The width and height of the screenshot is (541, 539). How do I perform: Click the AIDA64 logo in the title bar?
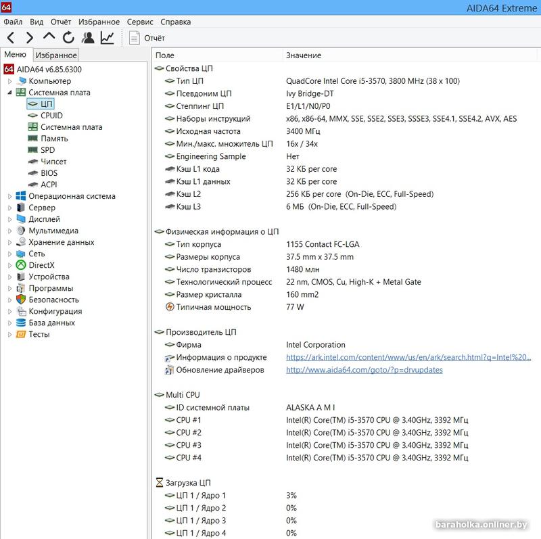pos(6,7)
